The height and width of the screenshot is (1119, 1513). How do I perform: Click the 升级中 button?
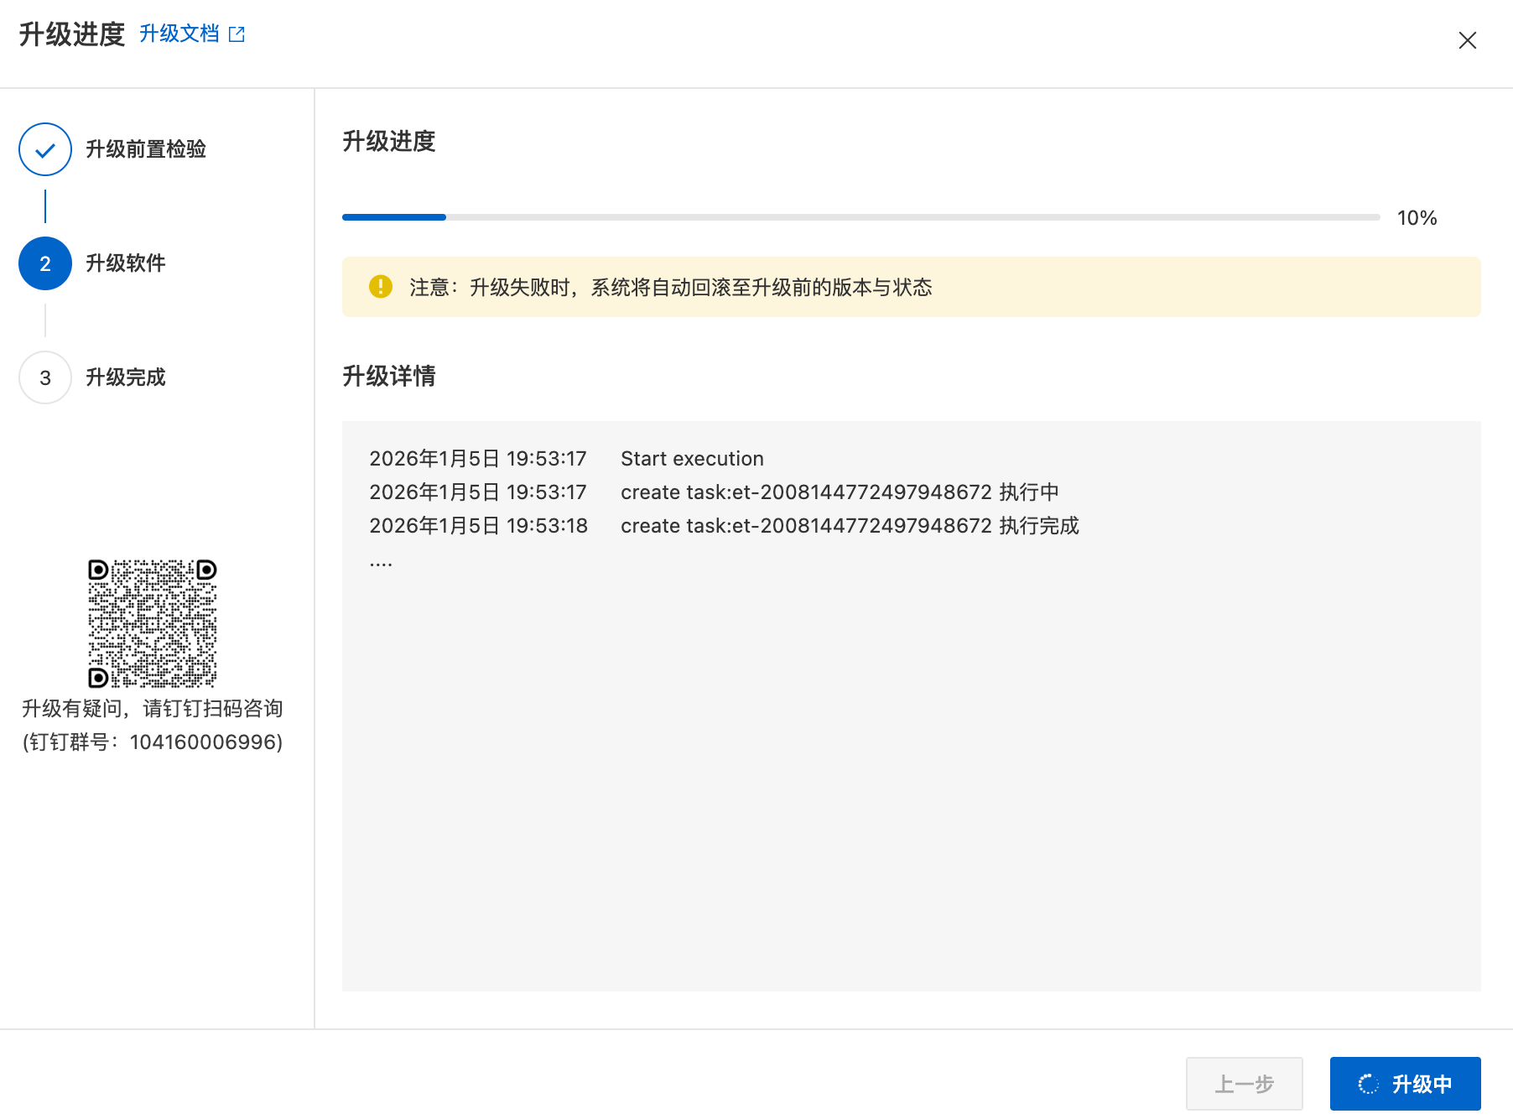click(x=1406, y=1084)
